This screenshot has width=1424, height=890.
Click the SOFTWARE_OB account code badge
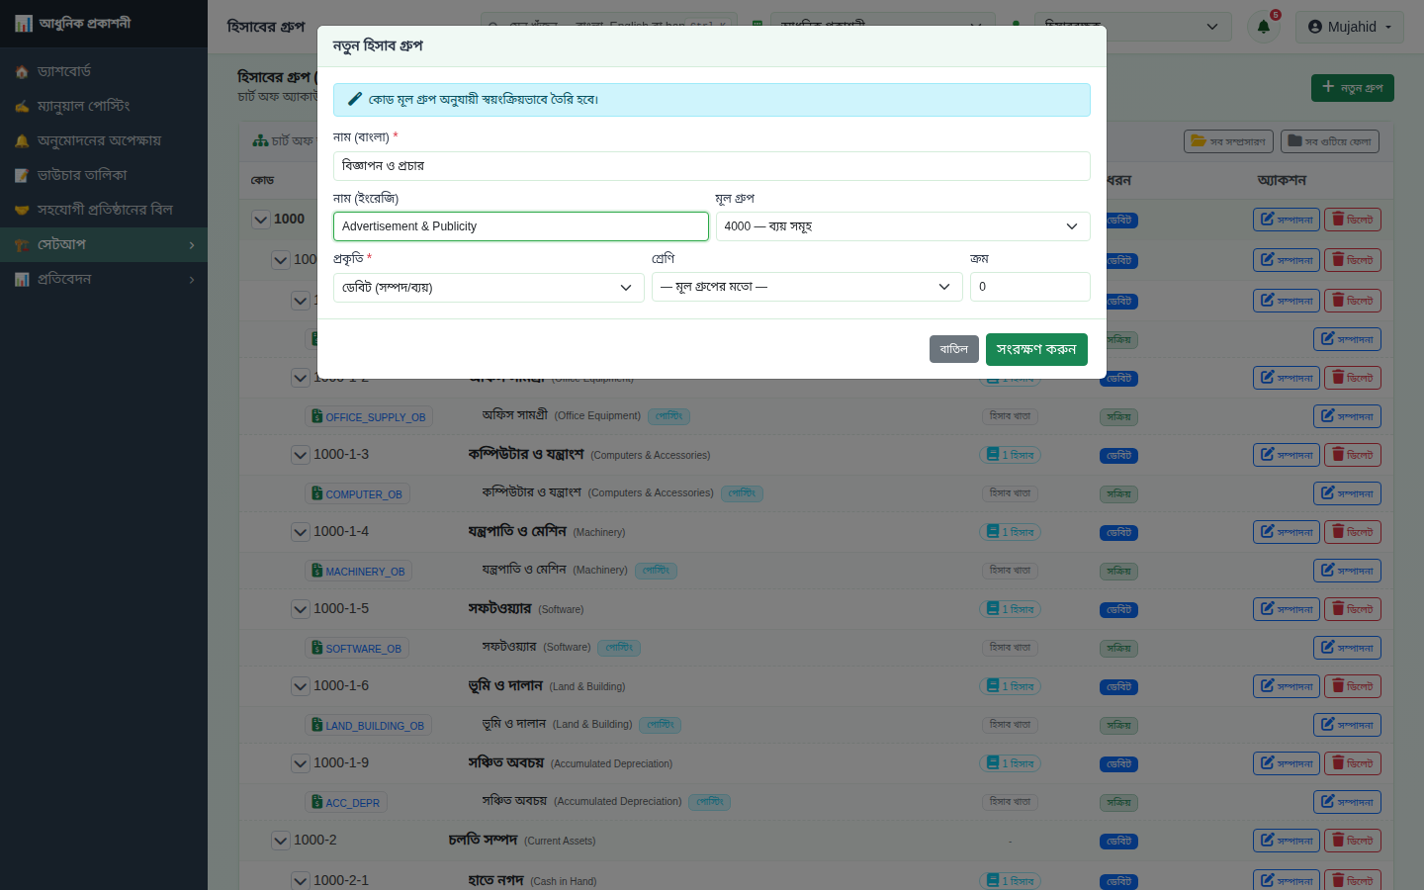coord(357,649)
